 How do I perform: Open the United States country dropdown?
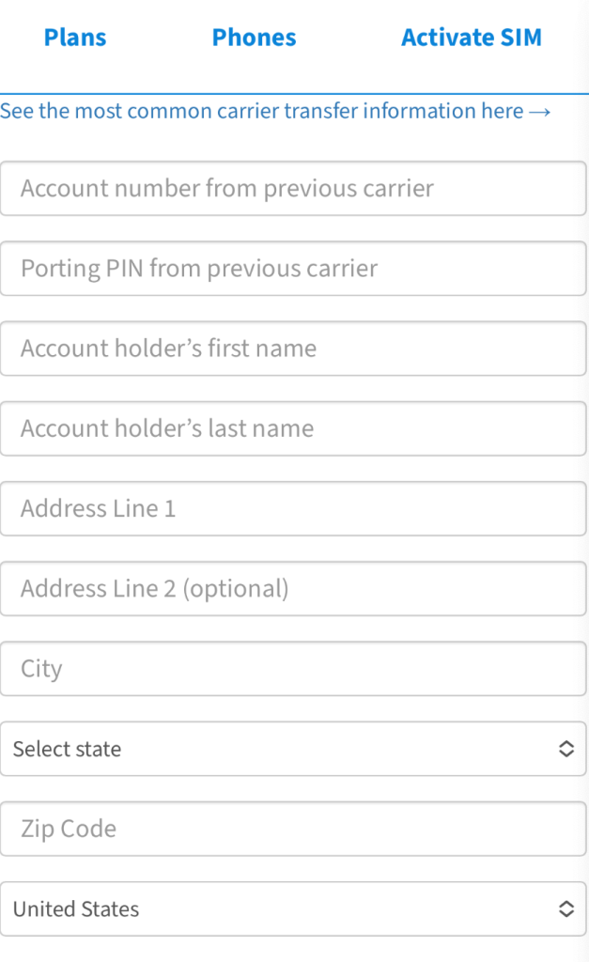293,908
